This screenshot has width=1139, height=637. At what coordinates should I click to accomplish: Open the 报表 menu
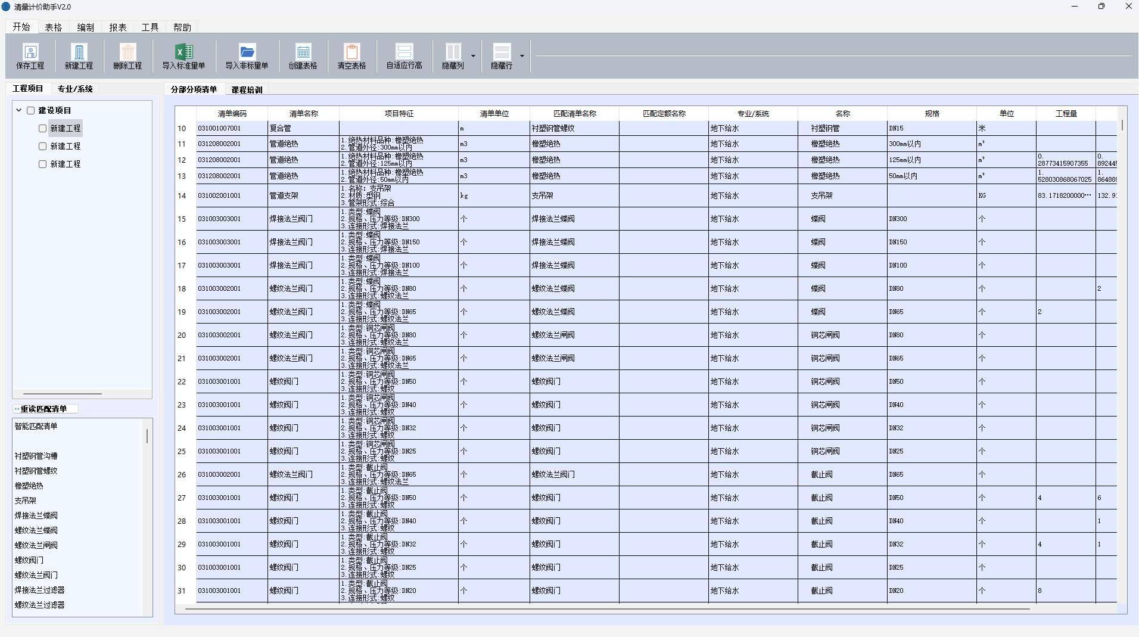[x=117, y=26]
